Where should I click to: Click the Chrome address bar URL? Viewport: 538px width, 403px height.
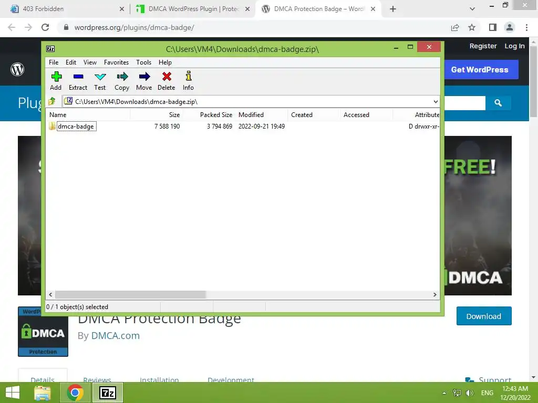[x=134, y=27]
